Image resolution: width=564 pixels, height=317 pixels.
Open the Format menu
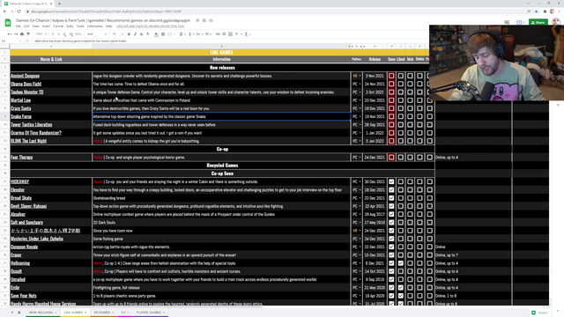(58, 26)
